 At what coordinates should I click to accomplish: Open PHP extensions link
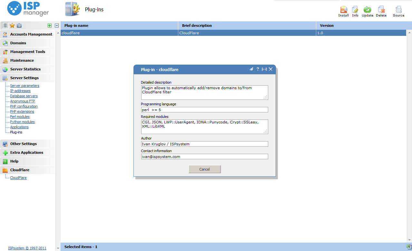coord(22,111)
